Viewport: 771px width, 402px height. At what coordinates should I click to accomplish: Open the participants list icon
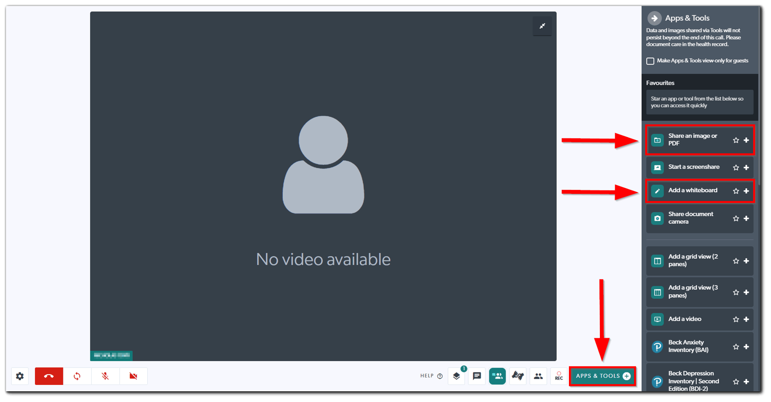pyautogui.click(x=538, y=376)
